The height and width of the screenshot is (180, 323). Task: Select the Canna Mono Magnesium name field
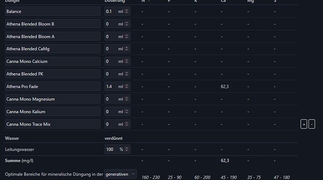(x=52, y=99)
